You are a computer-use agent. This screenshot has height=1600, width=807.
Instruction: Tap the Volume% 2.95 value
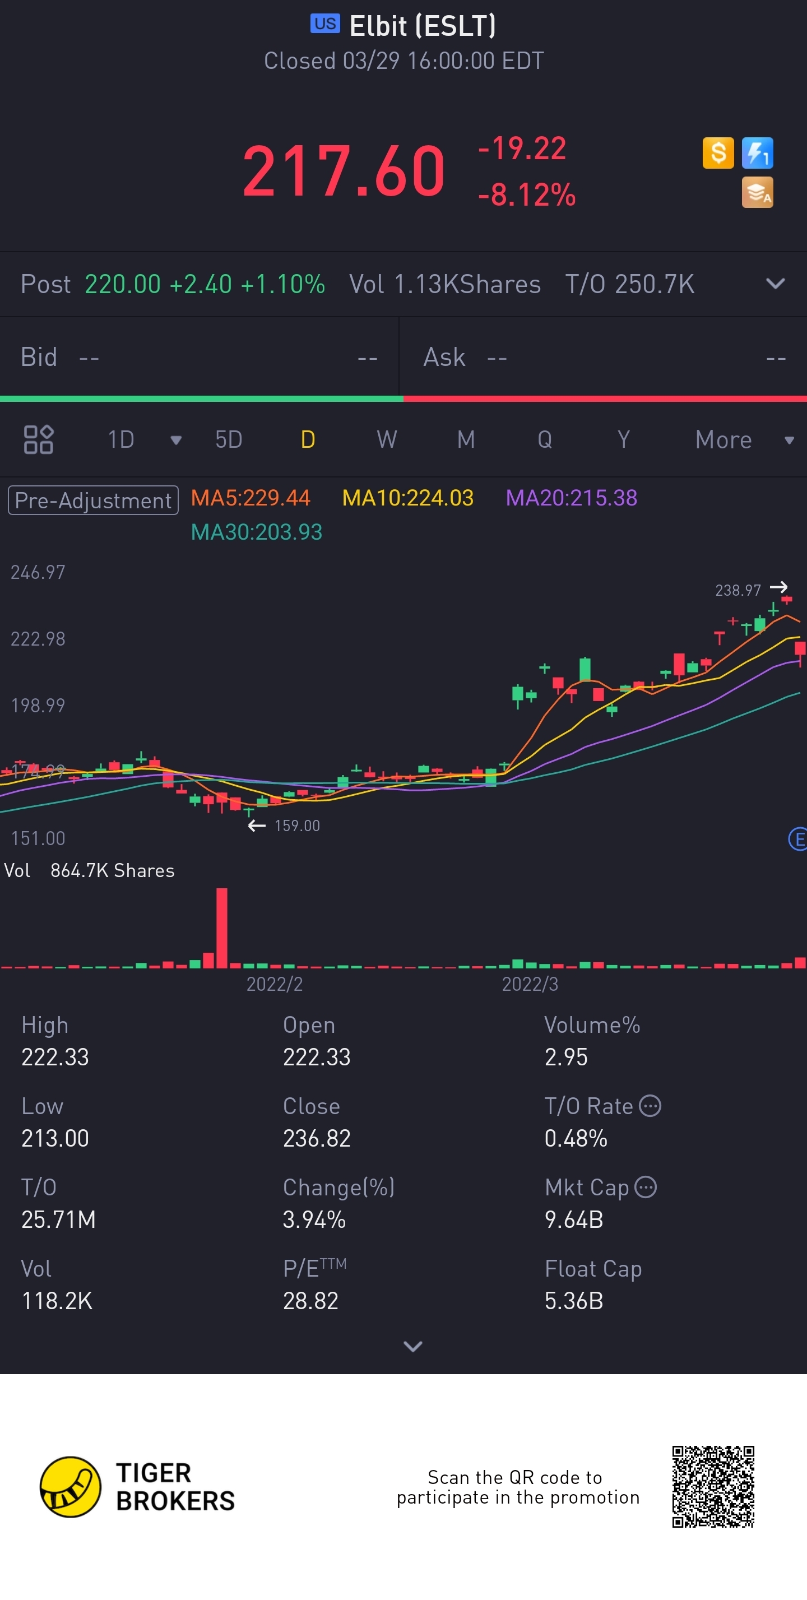[566, 1057]
